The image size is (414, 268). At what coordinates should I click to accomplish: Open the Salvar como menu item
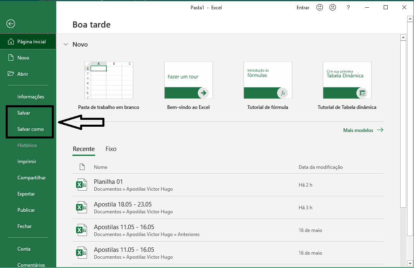tap(30, 129)
